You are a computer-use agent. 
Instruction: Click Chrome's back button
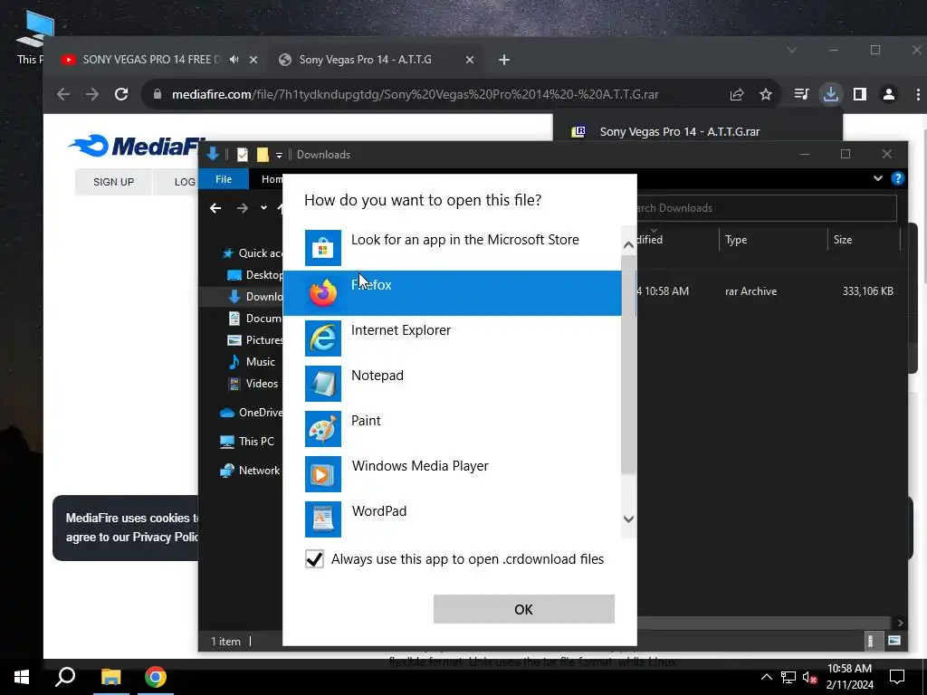[63, 94]
